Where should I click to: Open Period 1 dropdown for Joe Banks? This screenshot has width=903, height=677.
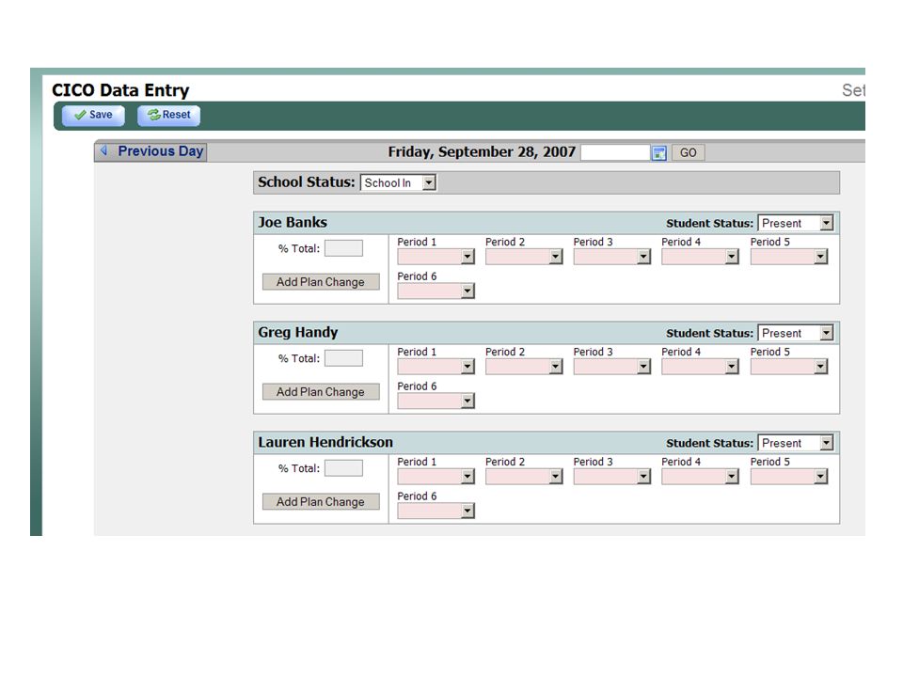[x=436, y=257]
